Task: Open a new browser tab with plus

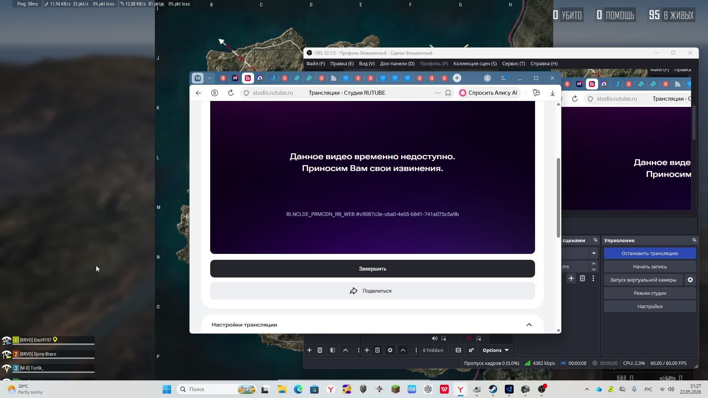Action: pyautogui.click(x=457, y=78)
